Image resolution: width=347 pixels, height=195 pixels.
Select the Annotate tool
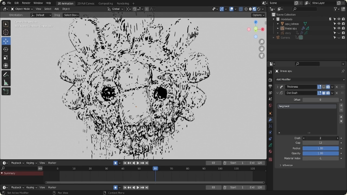click(x=6, y=74)
